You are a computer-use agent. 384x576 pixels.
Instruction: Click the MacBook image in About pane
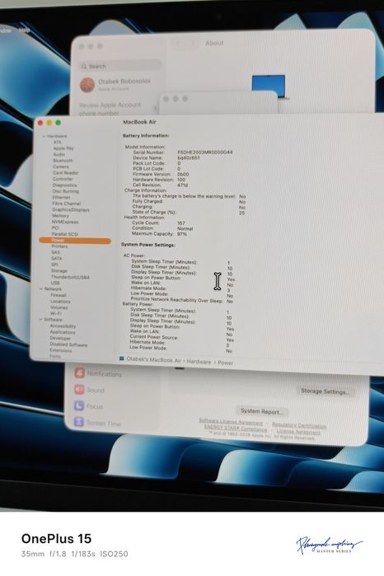[x=269, y=87]
